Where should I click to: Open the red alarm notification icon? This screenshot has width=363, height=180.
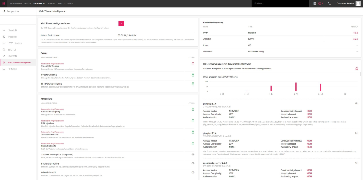pos(320,3)
